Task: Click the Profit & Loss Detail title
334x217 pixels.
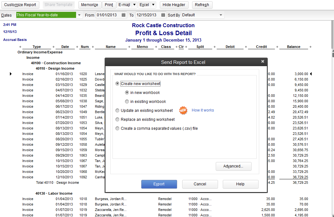Action: (163, 33)
